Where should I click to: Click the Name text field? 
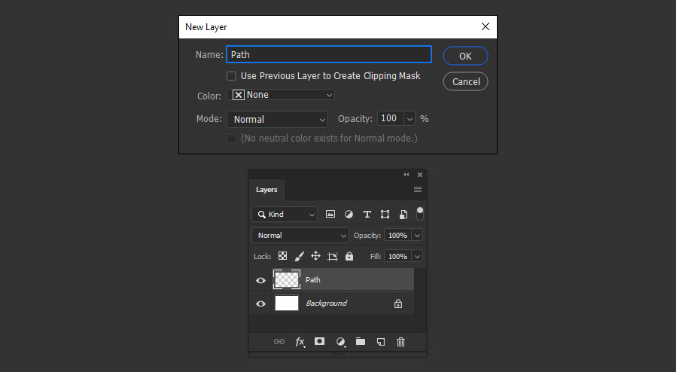tap(329, 55)
